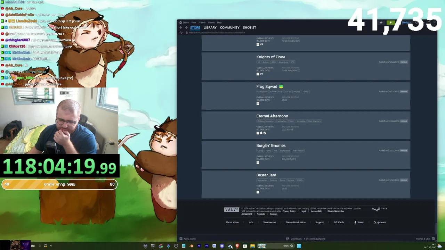This screenshot has width=445, height=250.
Task: Open the Support footer link
Action: click(319, 222)
